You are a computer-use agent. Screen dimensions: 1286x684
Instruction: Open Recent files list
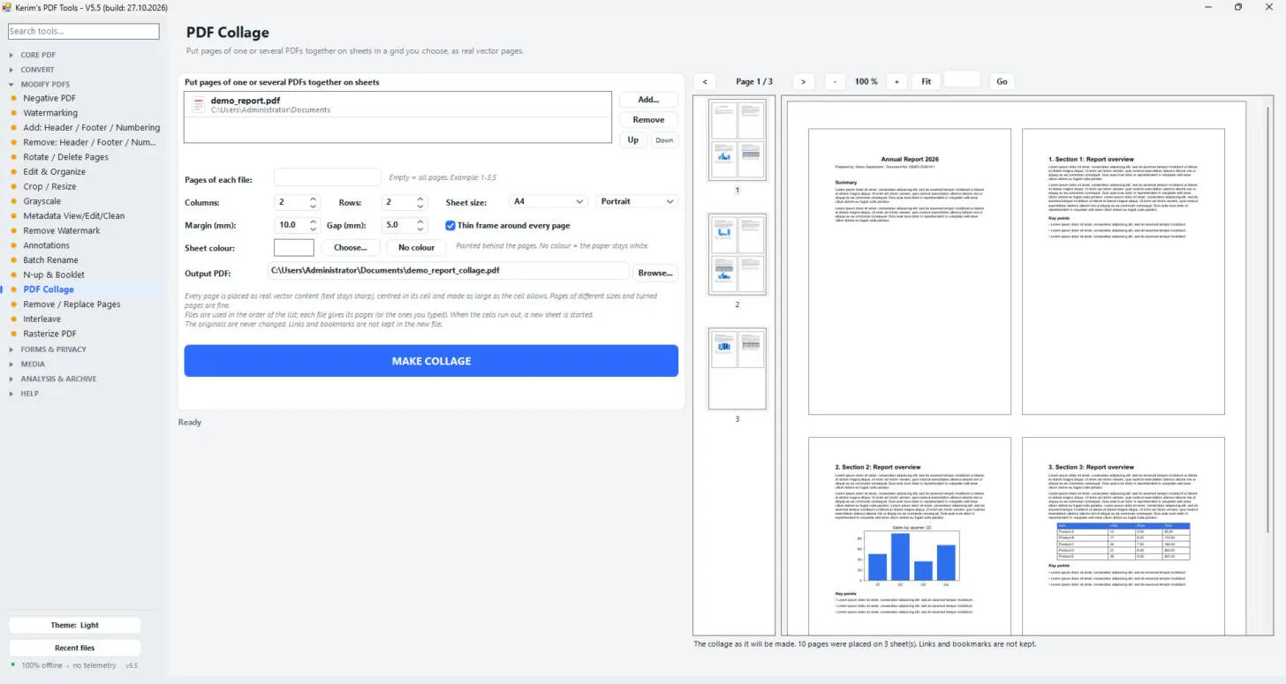pos(75,648)
